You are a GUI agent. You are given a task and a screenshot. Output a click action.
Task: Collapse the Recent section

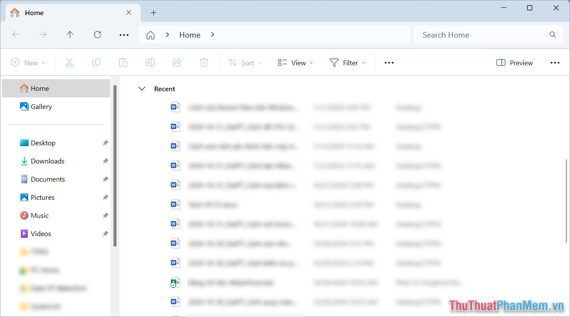click(142, 89)
